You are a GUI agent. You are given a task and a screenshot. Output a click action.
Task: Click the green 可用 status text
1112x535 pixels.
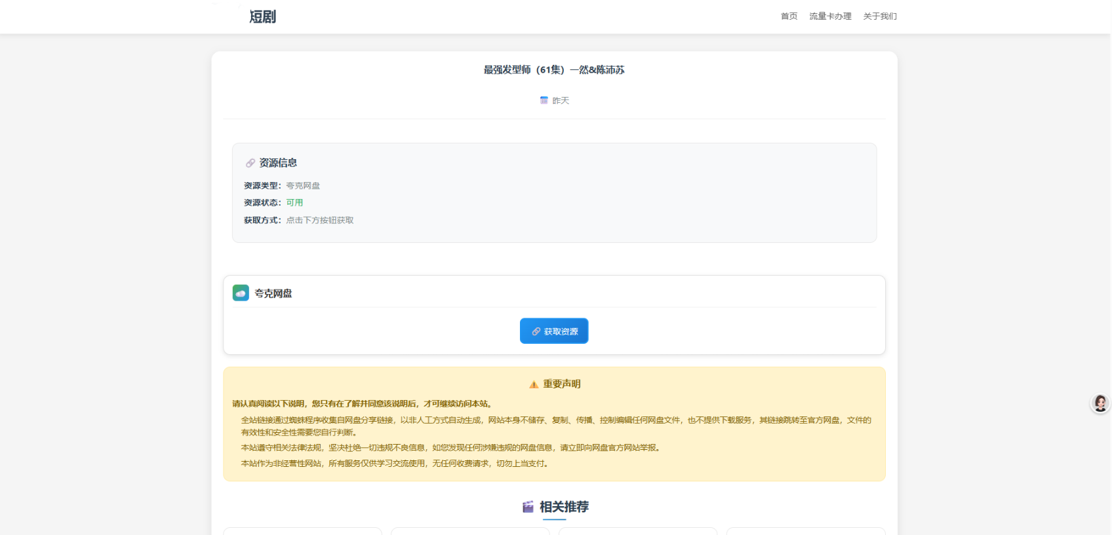click(294, 203)
